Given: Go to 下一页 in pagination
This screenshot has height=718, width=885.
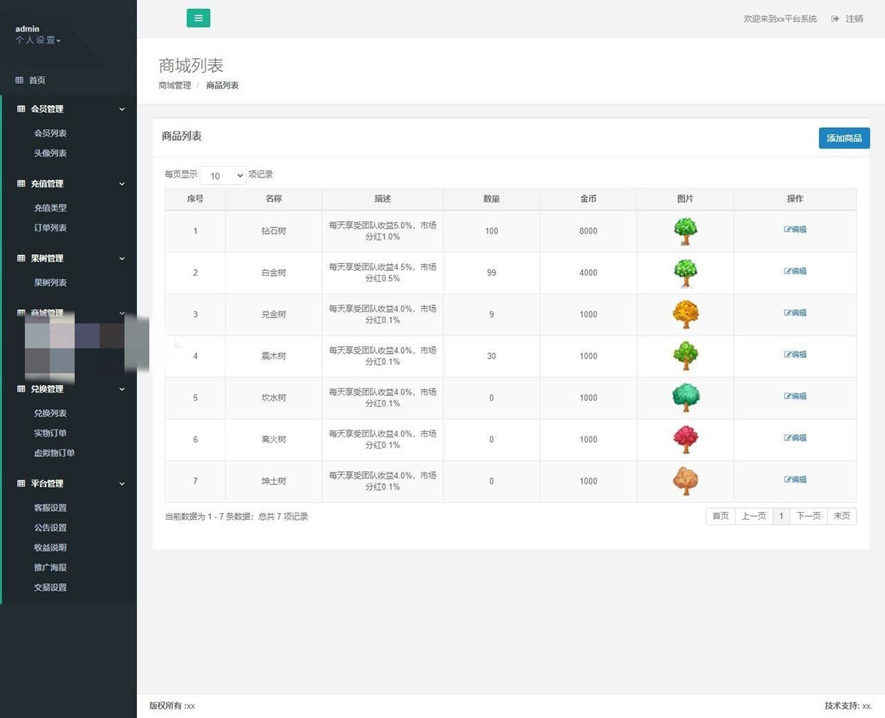Looking at the screenshot, I should coord(808,516).
